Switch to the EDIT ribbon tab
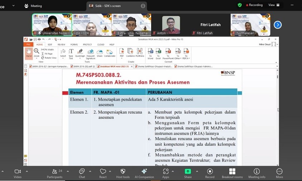This screenshot has height=181, width=302. (x=50, y=44)
